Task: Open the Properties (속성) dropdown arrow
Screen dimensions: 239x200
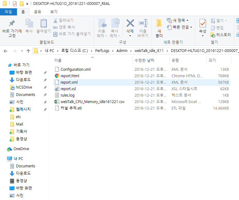Action: click(x=203, y=36)
